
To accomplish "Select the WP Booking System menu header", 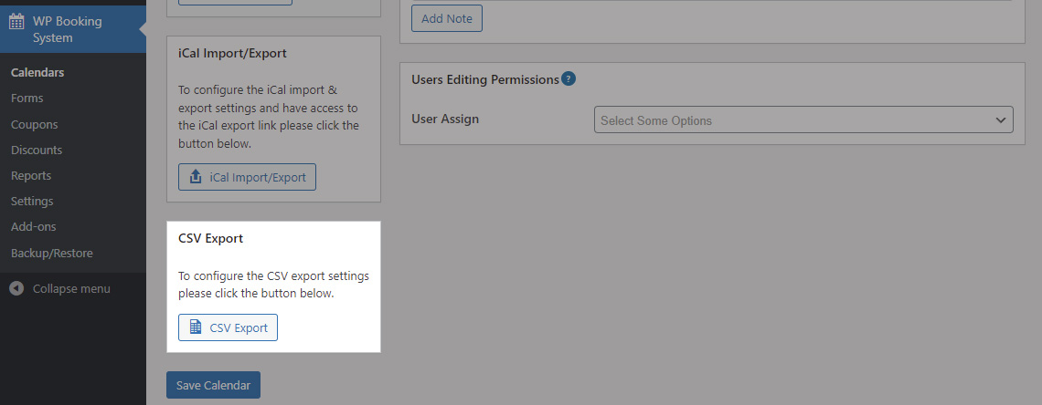I will coord(73,29).
